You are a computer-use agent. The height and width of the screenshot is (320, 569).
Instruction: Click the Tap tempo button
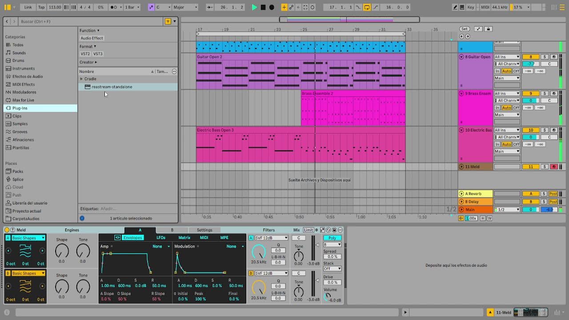click(41, 7)
